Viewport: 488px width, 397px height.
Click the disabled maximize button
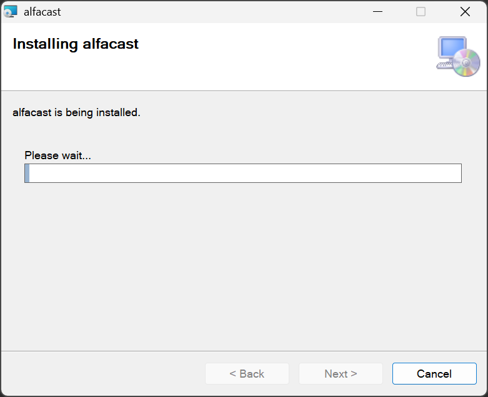pos(421,12)
